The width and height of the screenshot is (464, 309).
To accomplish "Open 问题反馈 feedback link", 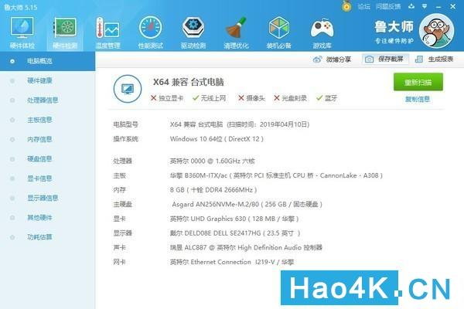I will tap(388, 6).
